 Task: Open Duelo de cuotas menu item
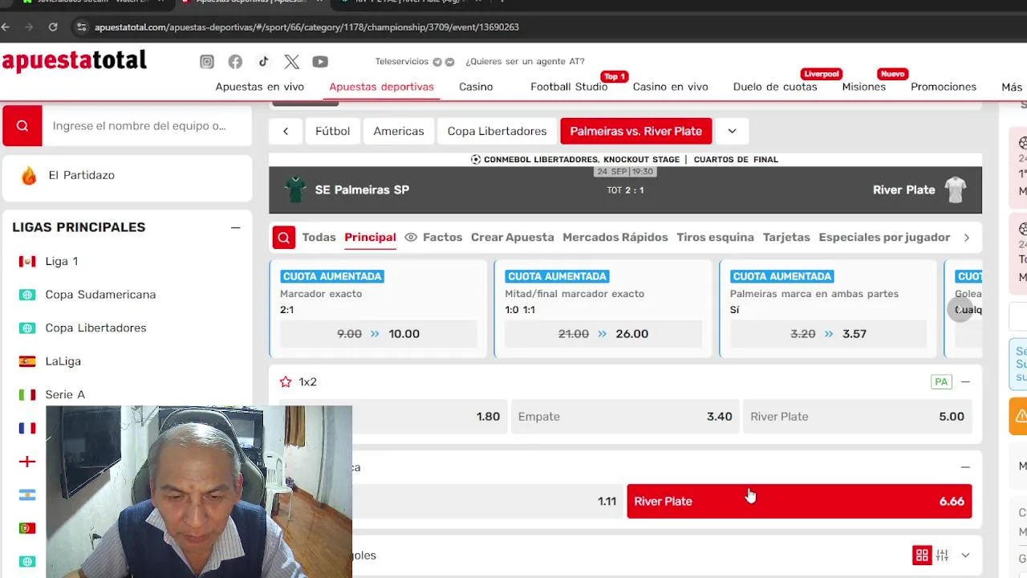tap(775, 87)
